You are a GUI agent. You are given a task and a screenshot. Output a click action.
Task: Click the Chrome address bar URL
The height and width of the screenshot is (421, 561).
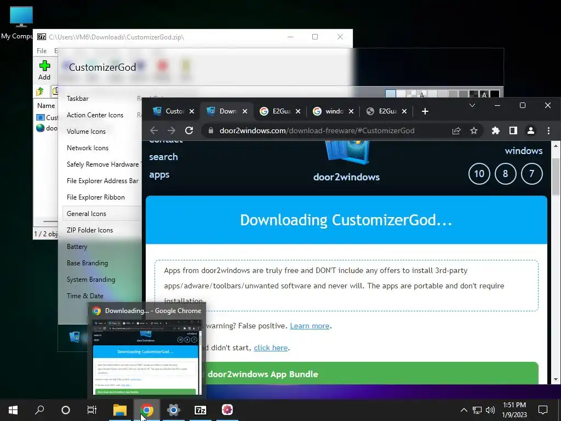[x=317, y=130]
